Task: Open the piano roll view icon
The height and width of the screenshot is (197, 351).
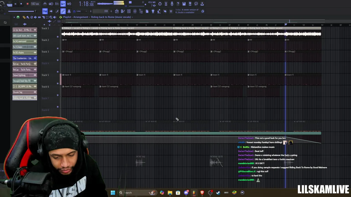Action: [123, 11]
